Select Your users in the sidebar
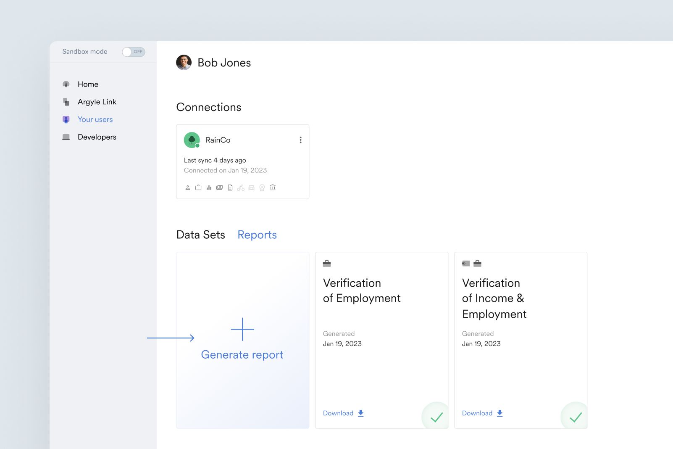This screenshot has width=673, height=449. [x=95, y=119]
